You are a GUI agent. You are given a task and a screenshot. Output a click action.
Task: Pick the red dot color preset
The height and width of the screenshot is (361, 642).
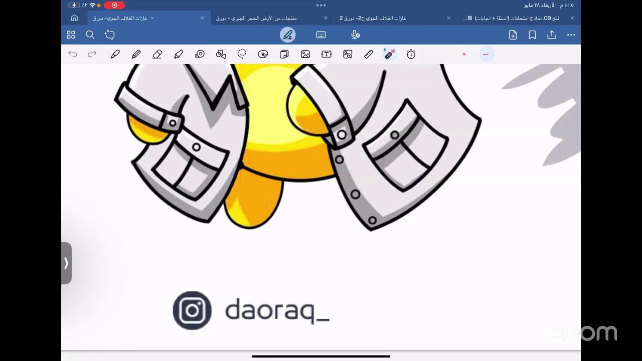464,54
